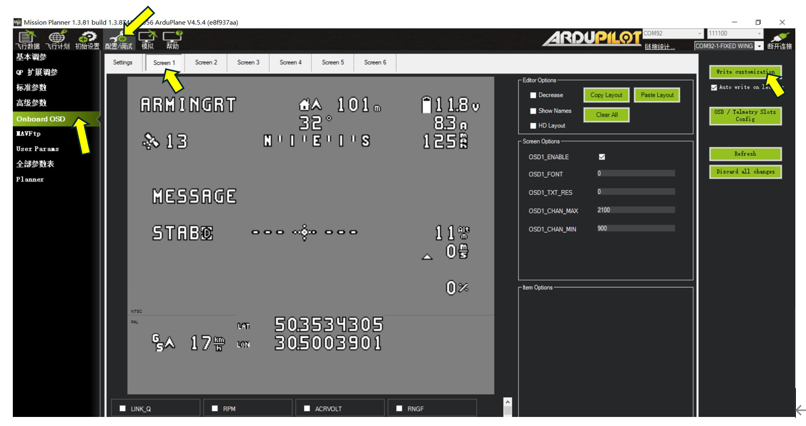Open the 模拟 simulation icon
Screen dimensions: 806x426
(x=147, y=40)
